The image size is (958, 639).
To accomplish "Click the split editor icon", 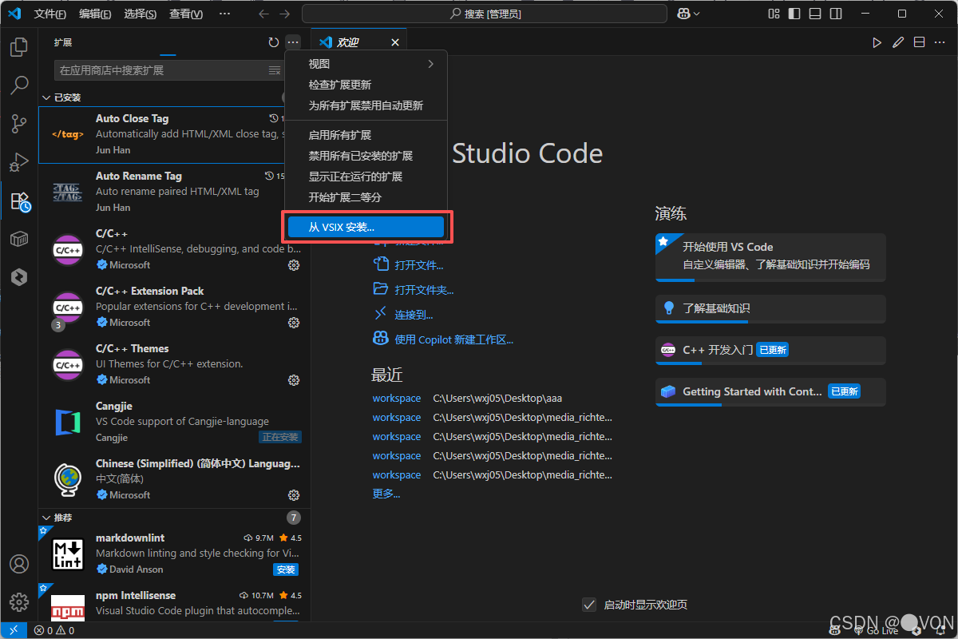I will [x=919, y=42].
